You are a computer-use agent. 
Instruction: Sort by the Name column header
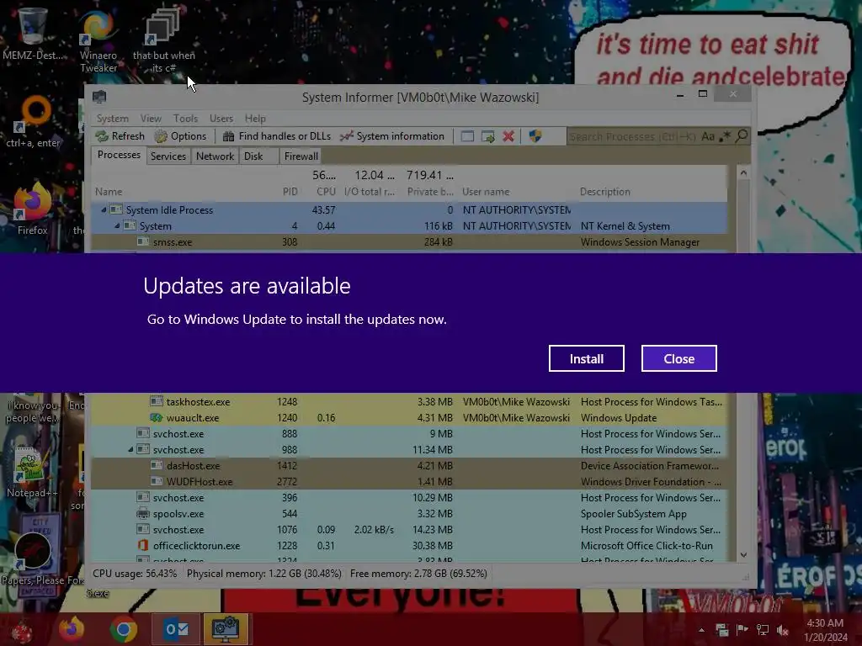[x=109, y=192]
